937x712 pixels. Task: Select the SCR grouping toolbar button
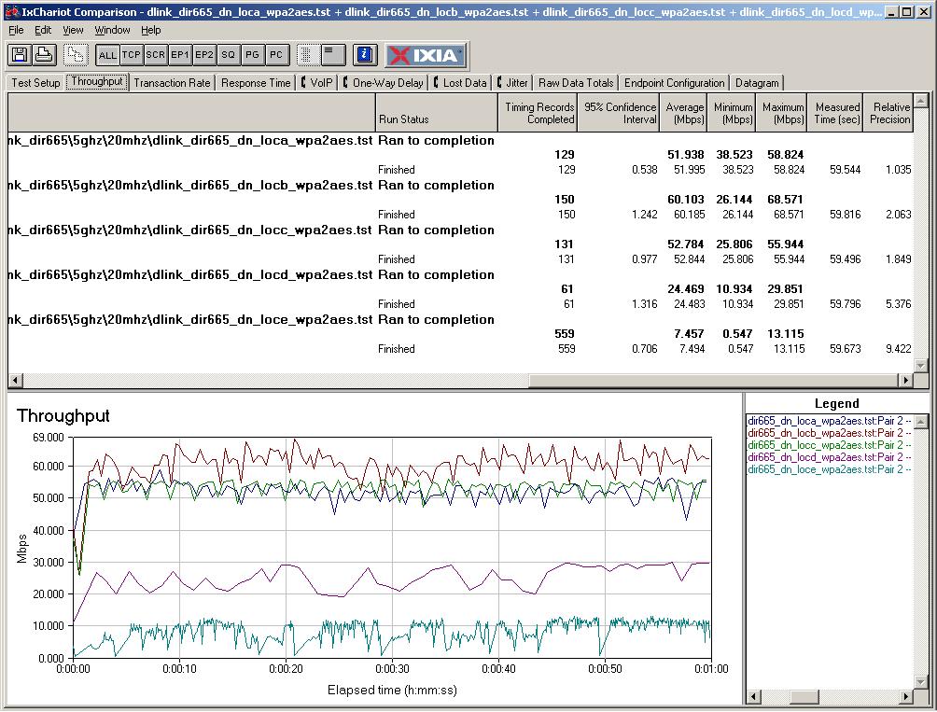155,55
